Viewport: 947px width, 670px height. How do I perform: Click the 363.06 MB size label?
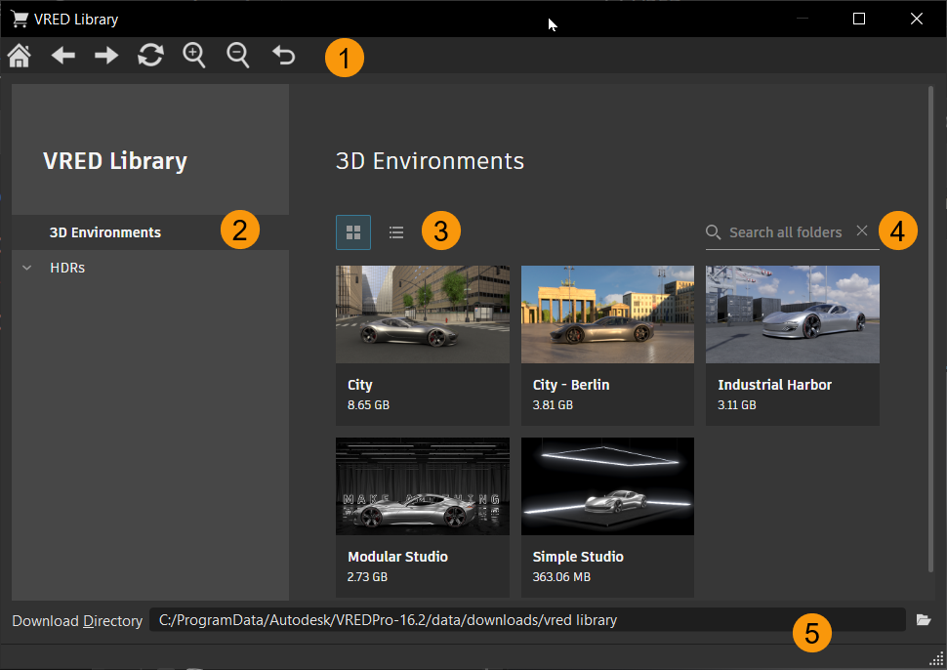[x=561, y=577]
